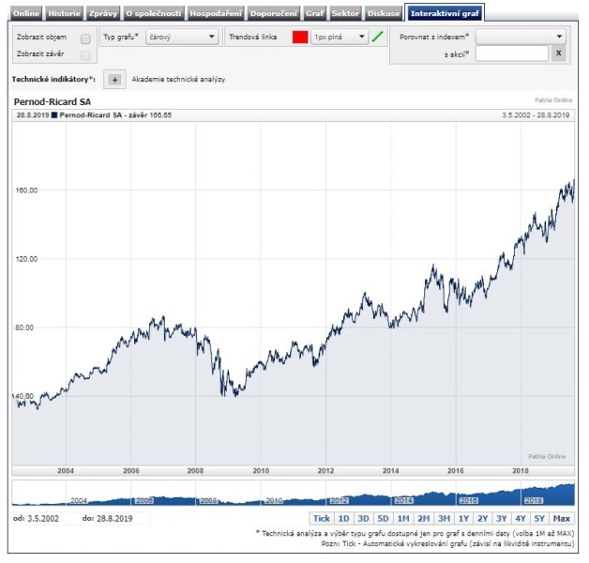Screen dimensions: 589x563
Task: Expand the trend line thickness dropdown
Action: coord(339,38)
